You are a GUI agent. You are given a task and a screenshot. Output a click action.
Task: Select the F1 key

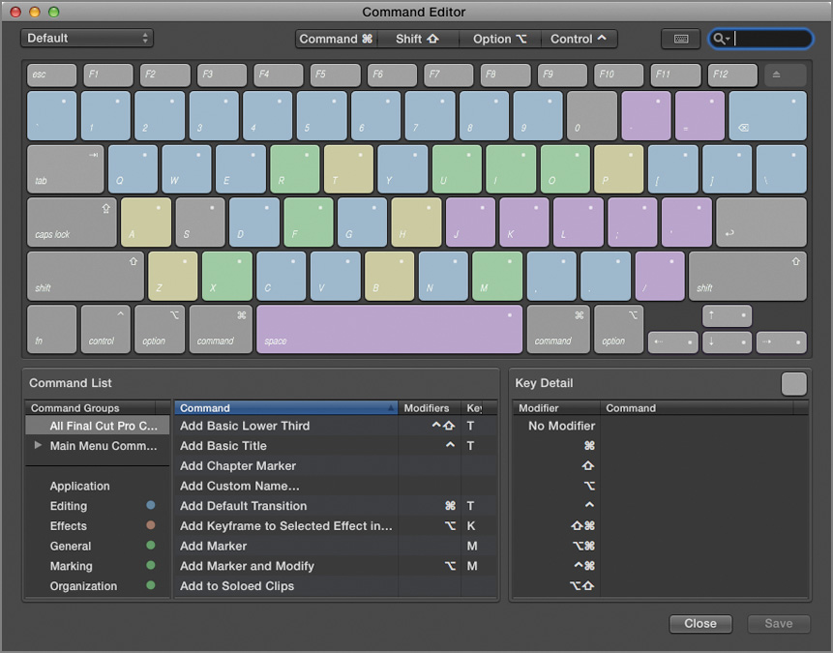108,74
